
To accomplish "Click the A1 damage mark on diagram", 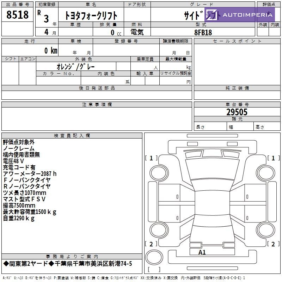I will pyautogui.click(x=202, y=252).
